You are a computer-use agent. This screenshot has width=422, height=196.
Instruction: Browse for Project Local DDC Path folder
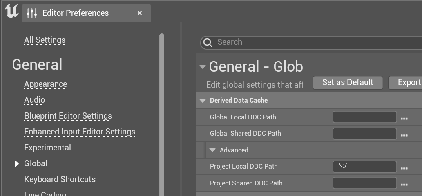[404, 168]
